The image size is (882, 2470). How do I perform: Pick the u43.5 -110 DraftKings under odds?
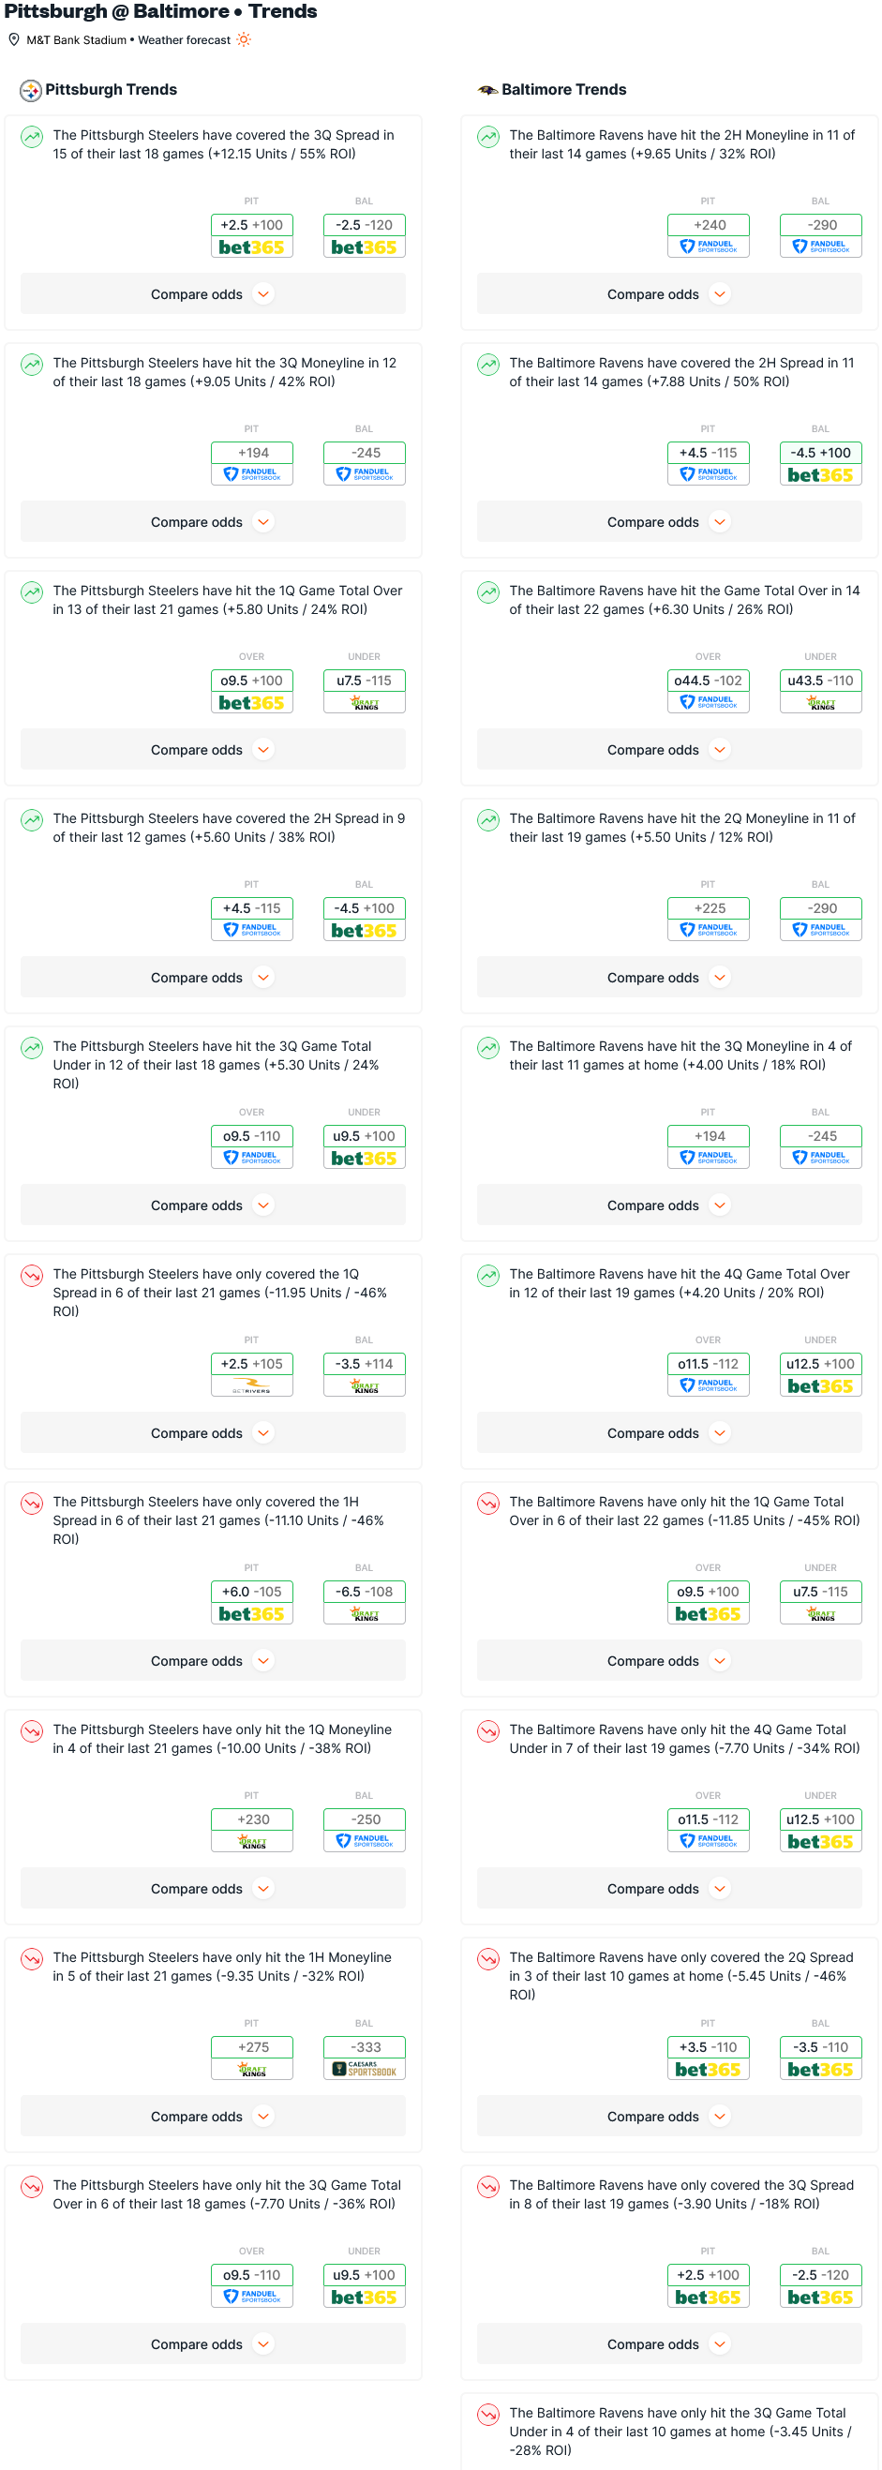821,692
